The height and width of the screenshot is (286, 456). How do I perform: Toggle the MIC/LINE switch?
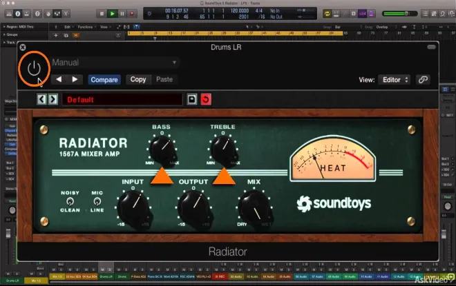pos(97,201)
